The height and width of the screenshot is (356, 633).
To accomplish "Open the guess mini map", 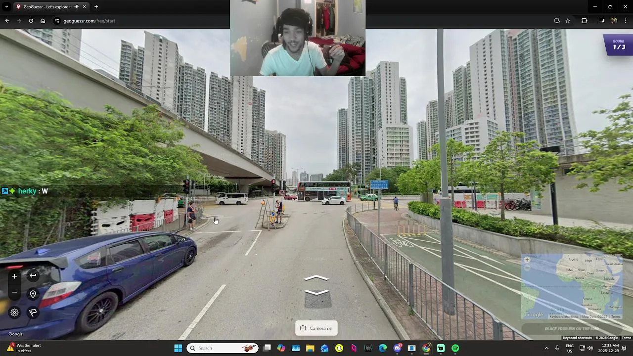I will pos(572,287).
